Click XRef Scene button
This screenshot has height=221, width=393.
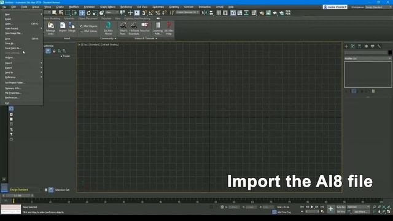tap(88, 31)
